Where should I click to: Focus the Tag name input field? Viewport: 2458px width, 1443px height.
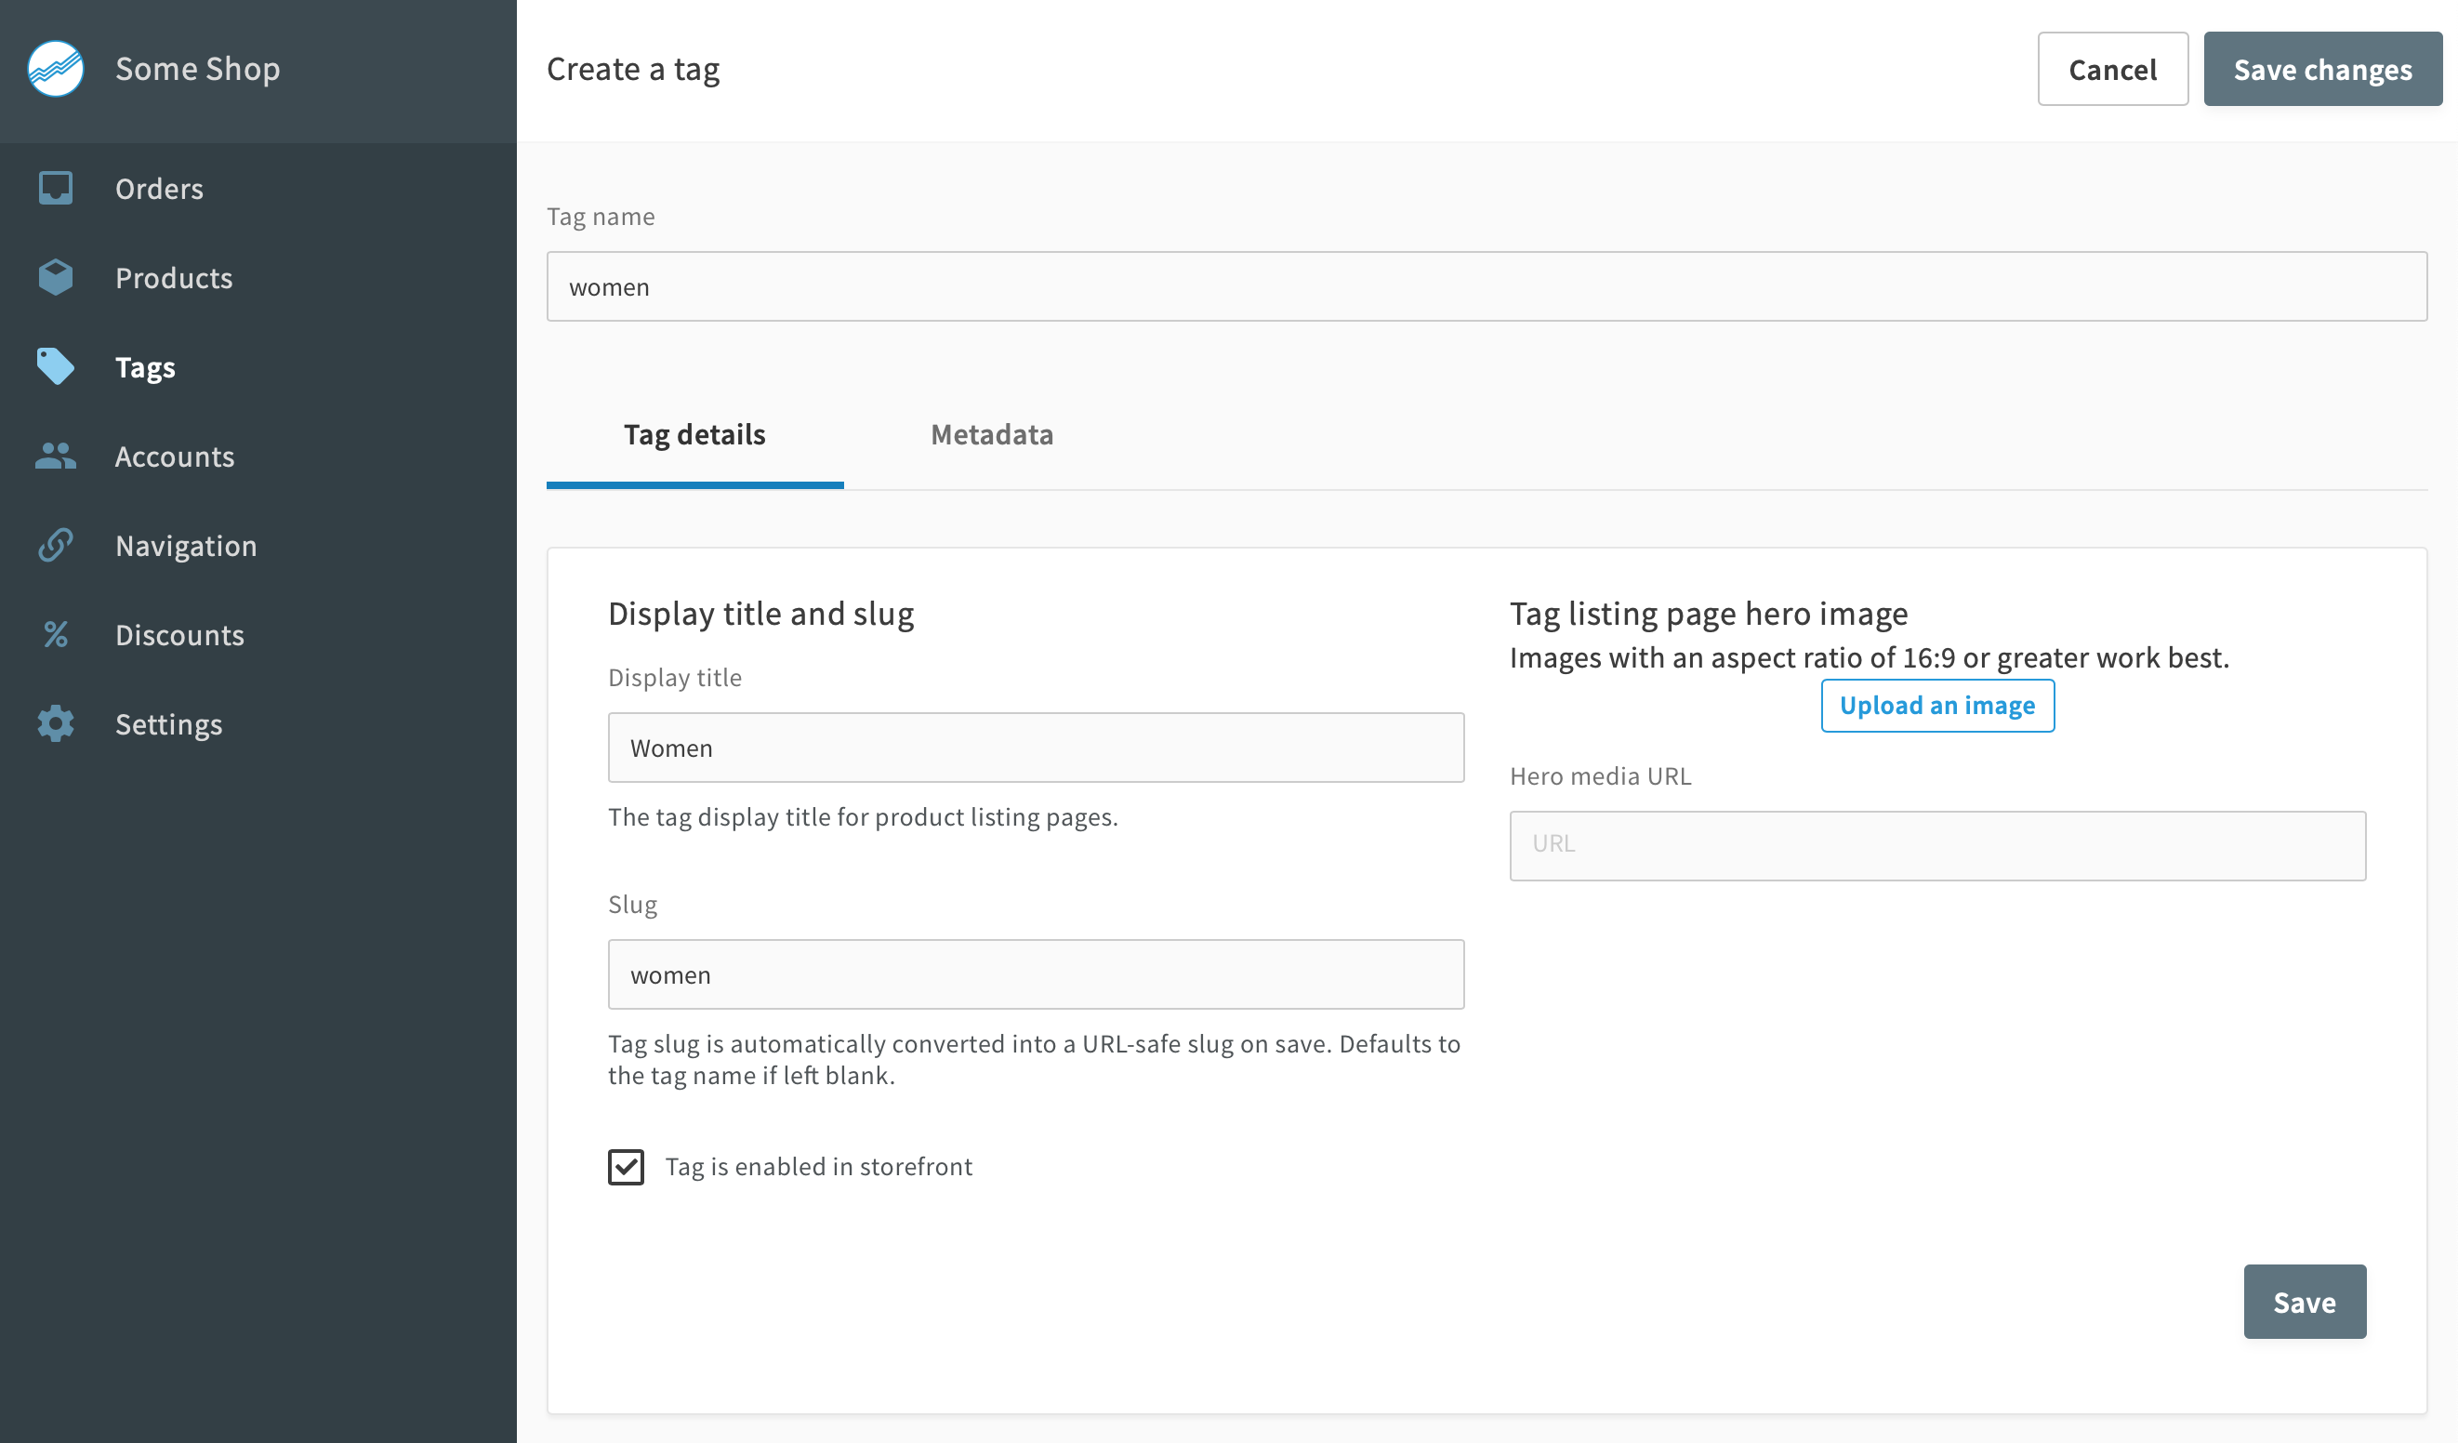1486,287
